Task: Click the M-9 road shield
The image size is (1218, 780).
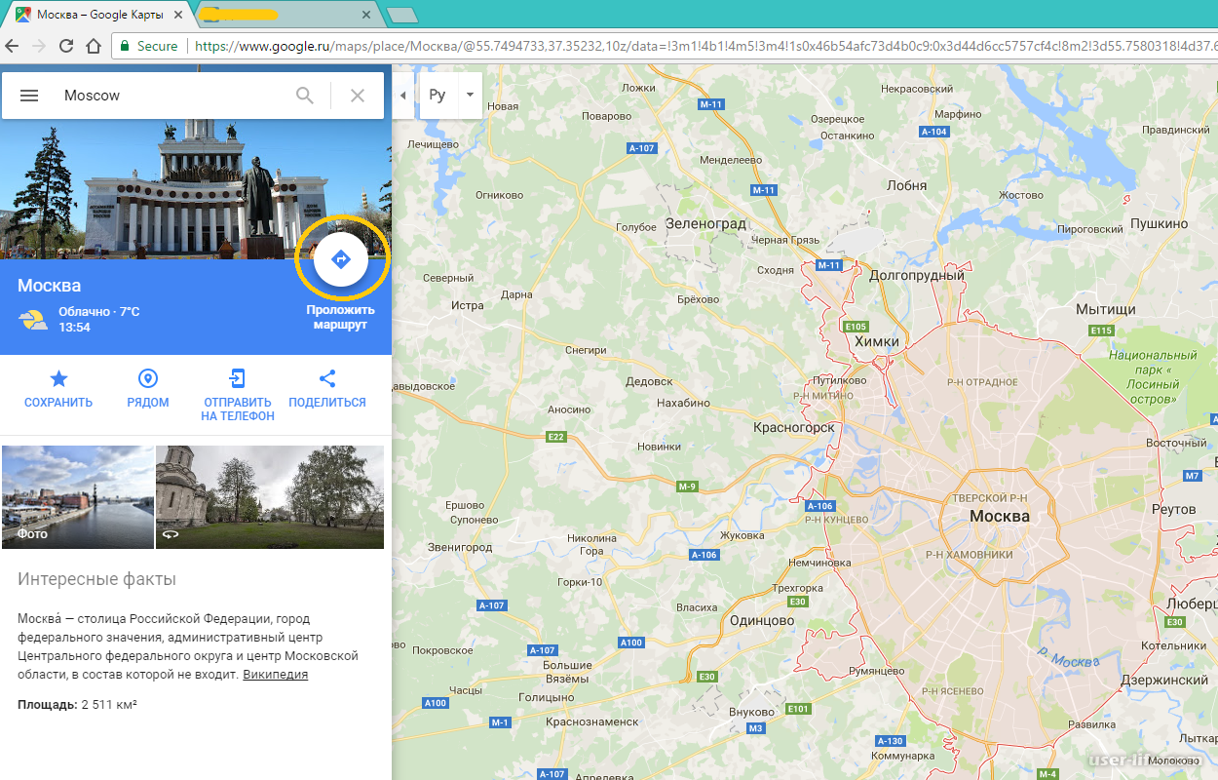Action: pyautogui.click(x=688, y=487)
